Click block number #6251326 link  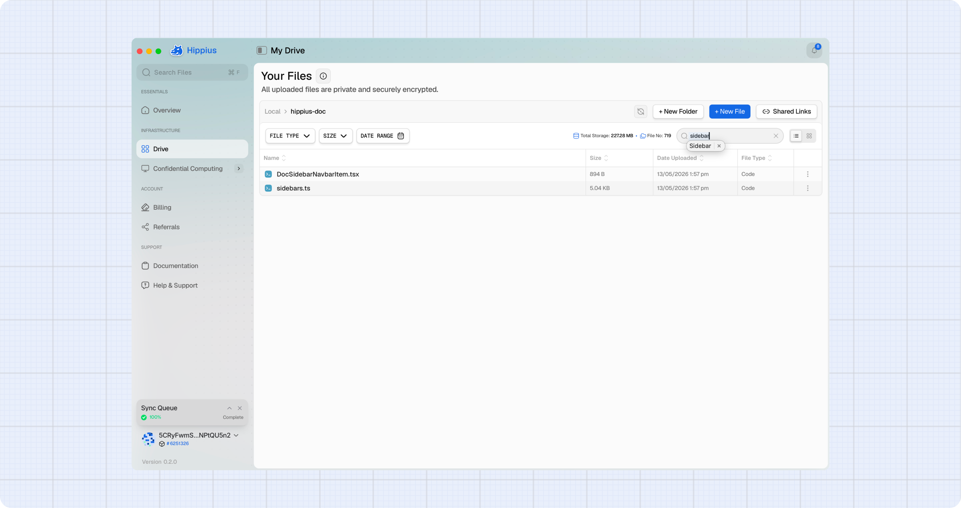[x=178, y=443]
